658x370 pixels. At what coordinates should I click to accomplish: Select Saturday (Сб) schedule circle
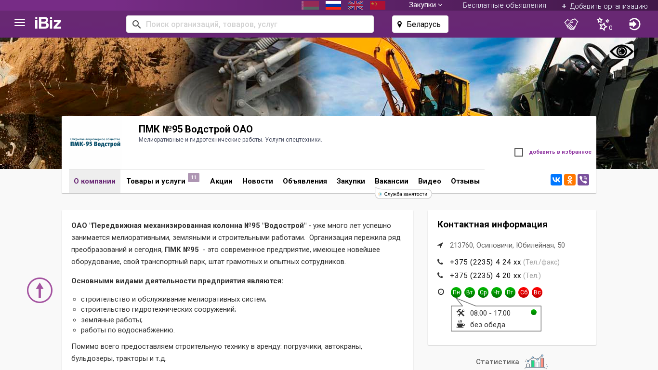coord(524,292)
